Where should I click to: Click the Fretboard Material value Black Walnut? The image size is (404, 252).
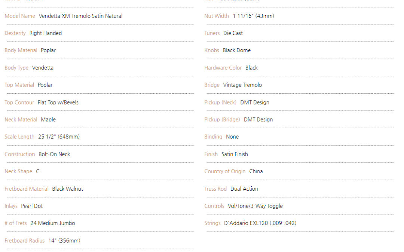(x=67, y=189)
